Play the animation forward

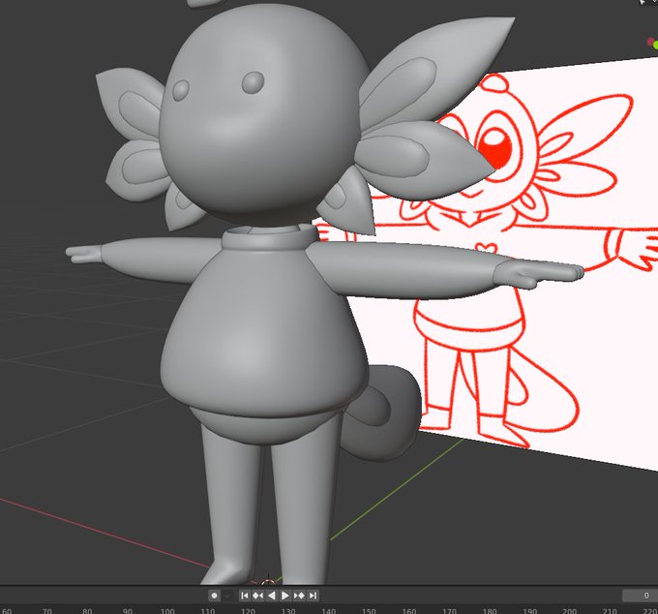pyautogui.click(x=284, y=596)
